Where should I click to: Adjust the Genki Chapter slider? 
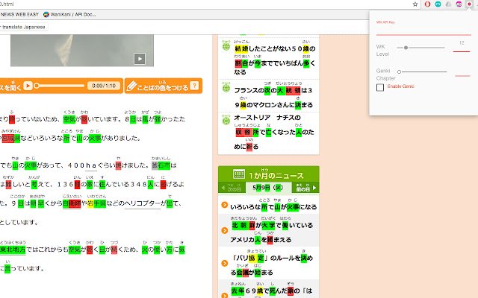[x=422, y=72]
